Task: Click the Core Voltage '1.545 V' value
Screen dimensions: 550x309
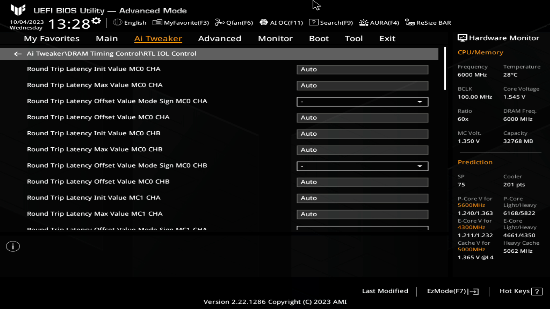Action: tap(514, 97)
